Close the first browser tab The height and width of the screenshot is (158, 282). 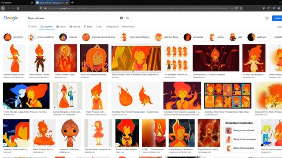32,3
